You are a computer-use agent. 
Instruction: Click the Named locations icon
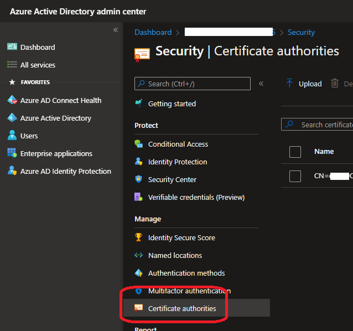click(x=138, y=255)
